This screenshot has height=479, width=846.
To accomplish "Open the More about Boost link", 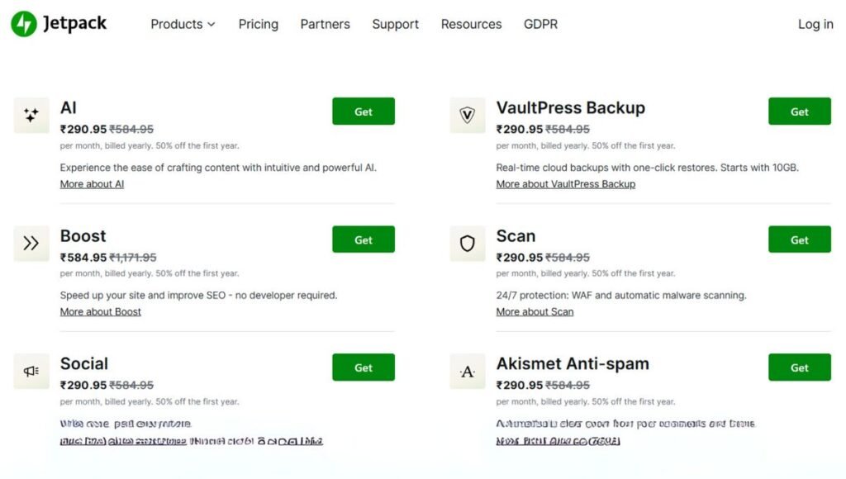I will pyautogui.click(x=100, y=312).
